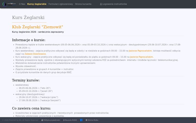Click the line about KWŻ assigning groups
Screen dimensions: 196x123
44,72
